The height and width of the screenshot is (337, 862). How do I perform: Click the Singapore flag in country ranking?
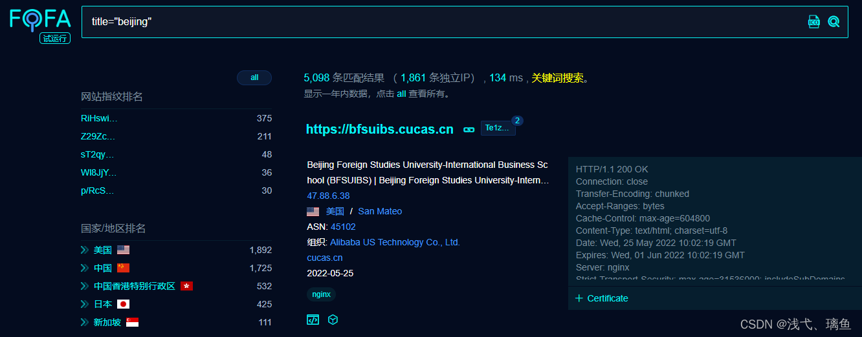(x=132, y=322)
